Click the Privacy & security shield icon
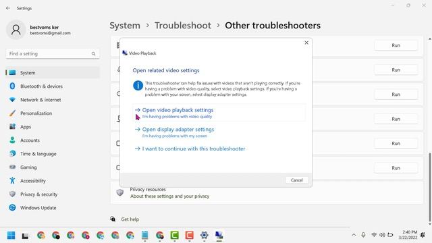The height and width of the screenshot is (243, 432). click(x=12, y=194)
